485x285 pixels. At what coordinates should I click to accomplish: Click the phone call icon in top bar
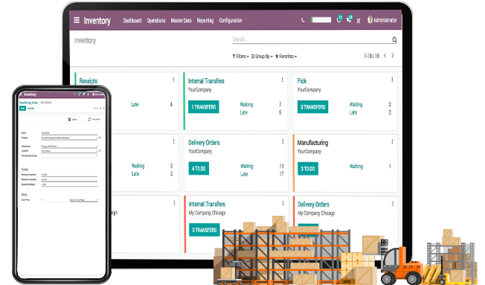[303, 20]
